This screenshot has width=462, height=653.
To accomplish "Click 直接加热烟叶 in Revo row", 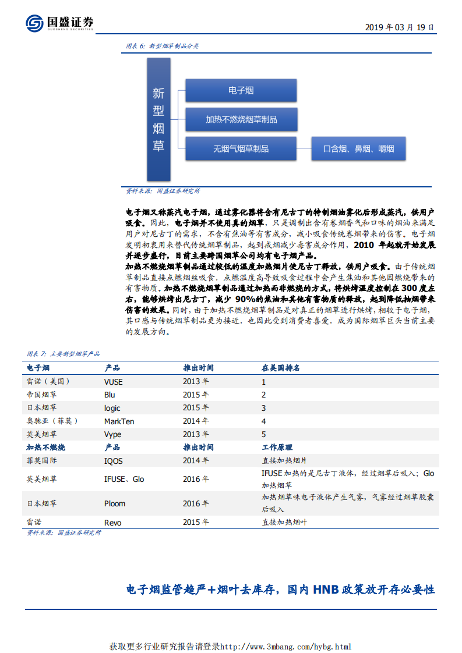I will click(x=284, y=522).
